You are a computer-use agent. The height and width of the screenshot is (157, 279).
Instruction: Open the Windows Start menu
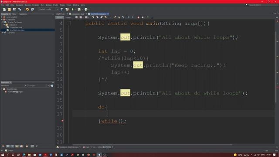[3, 155]
